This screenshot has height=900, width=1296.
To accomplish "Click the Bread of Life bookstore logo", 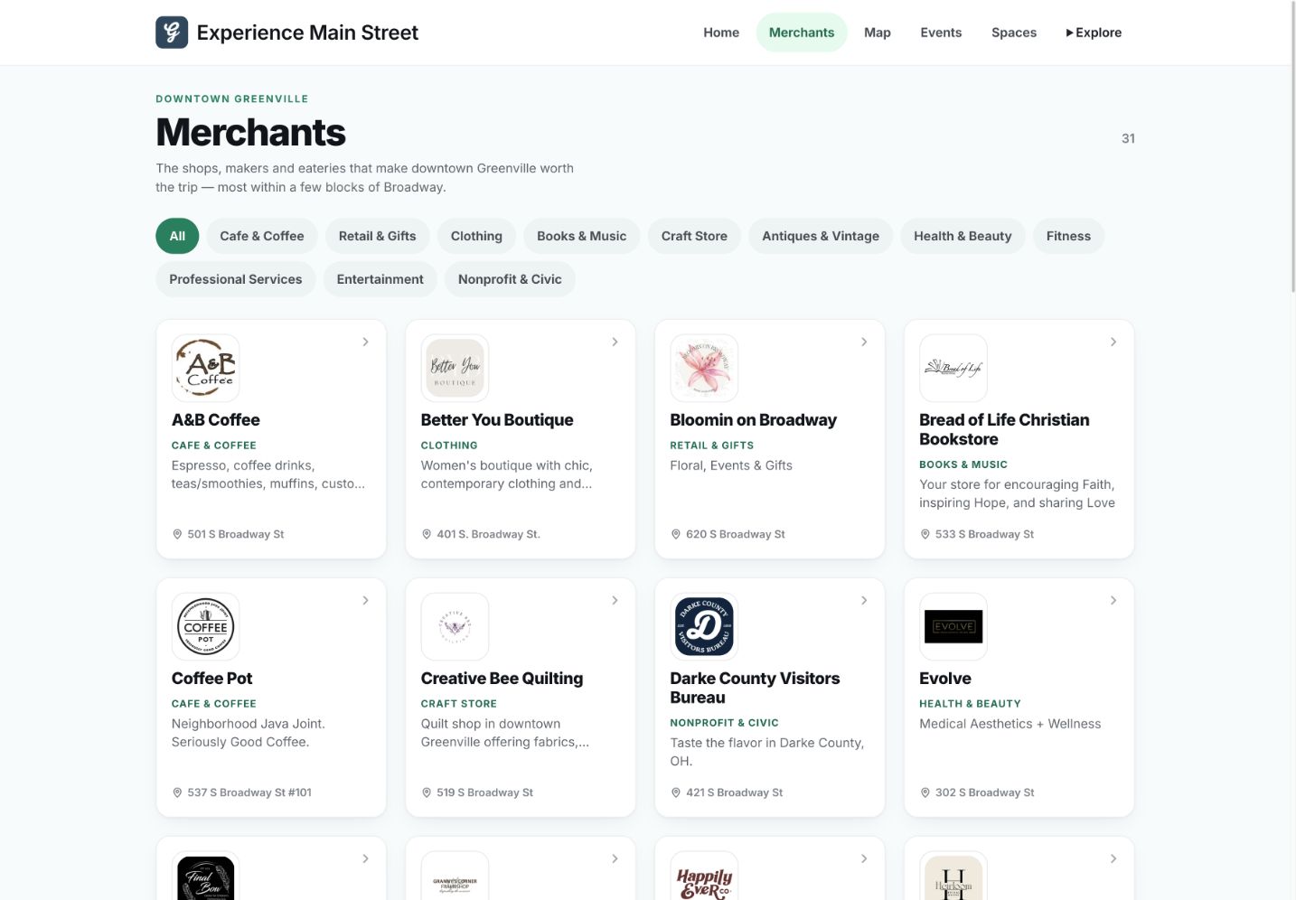I will [953, 368].
